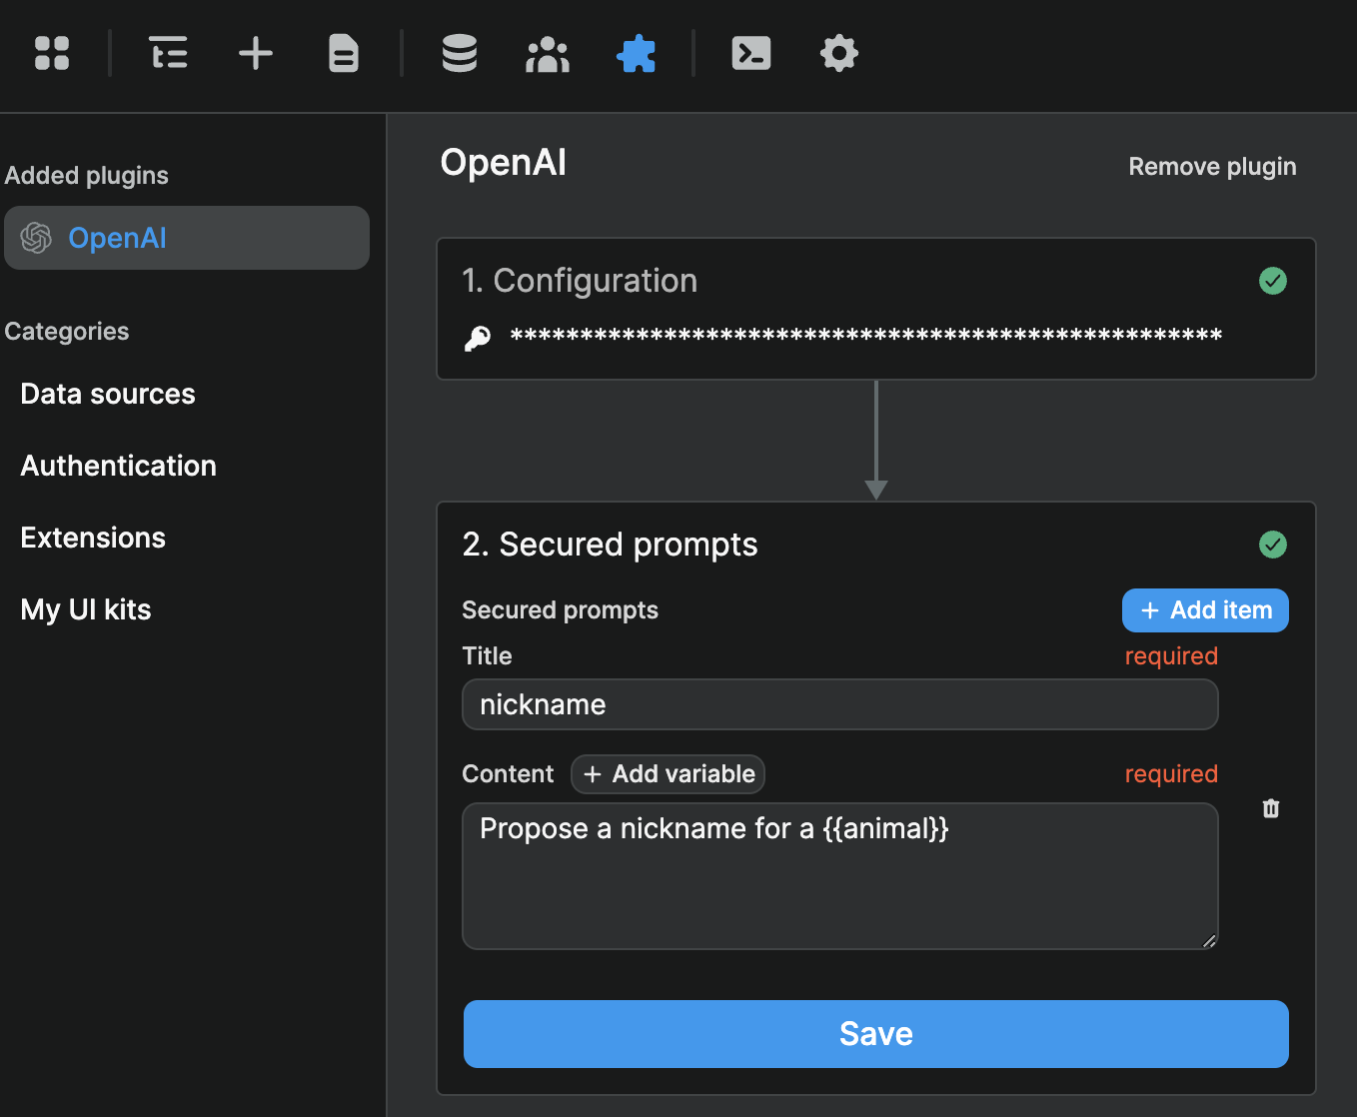This screenshot has width=1357, height=1117.
Task: Open the pages panel icon
Action: pos(343,54)
